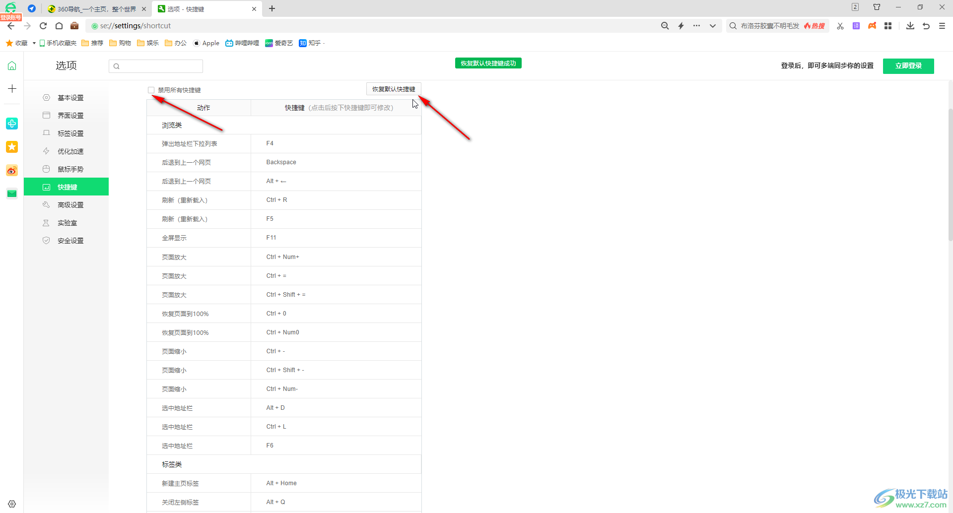Open 鼠标手势 settings section
The image size is (953, 513).
click(67, 169)
